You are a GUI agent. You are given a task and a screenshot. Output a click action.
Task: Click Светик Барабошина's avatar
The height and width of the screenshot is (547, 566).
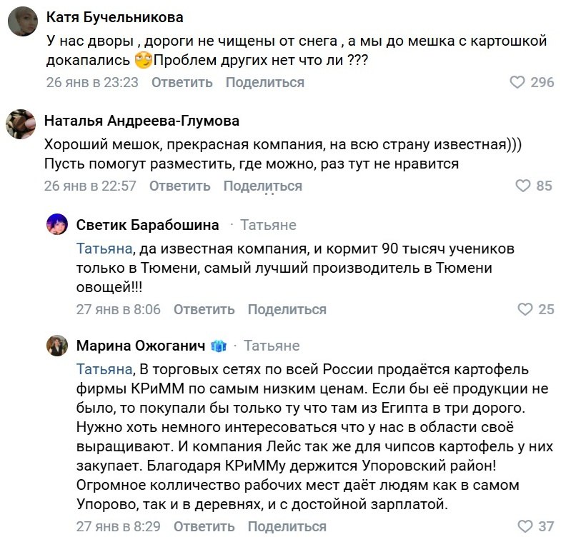[56, 225]
